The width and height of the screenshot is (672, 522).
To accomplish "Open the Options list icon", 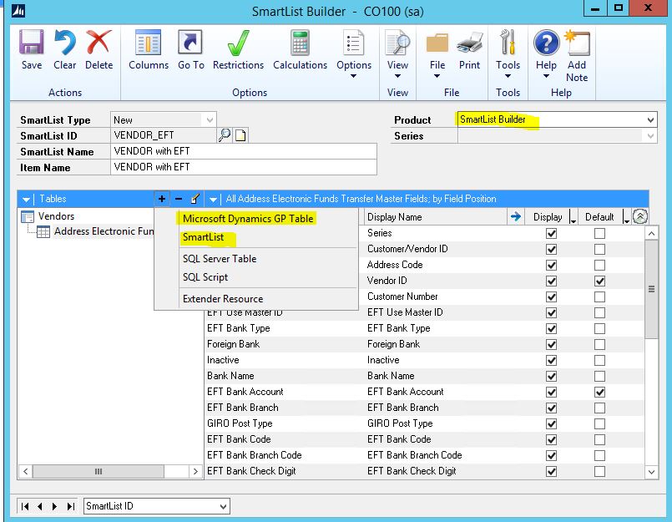I will click(x=354, y=43).
